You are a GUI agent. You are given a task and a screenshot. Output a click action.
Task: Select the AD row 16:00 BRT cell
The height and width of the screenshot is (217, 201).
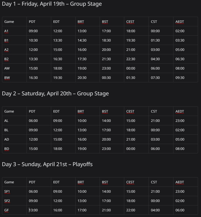click(87, 139)
